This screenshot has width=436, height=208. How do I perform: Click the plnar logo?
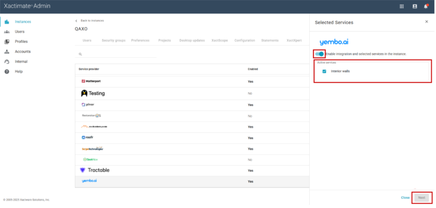pyautogui.click(x=88, y=104)
